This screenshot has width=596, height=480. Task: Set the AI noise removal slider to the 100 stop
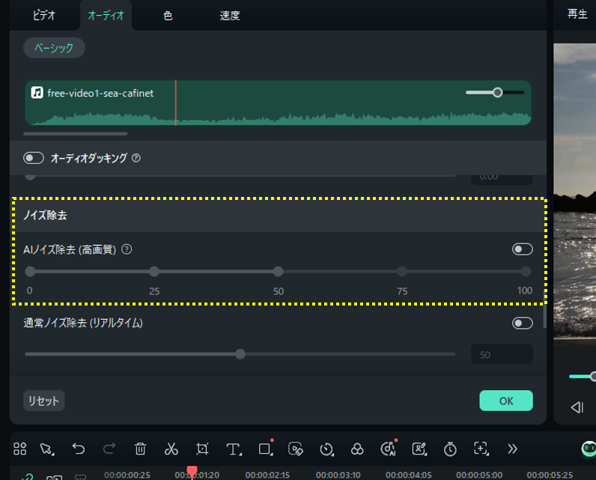coord(526,271)
